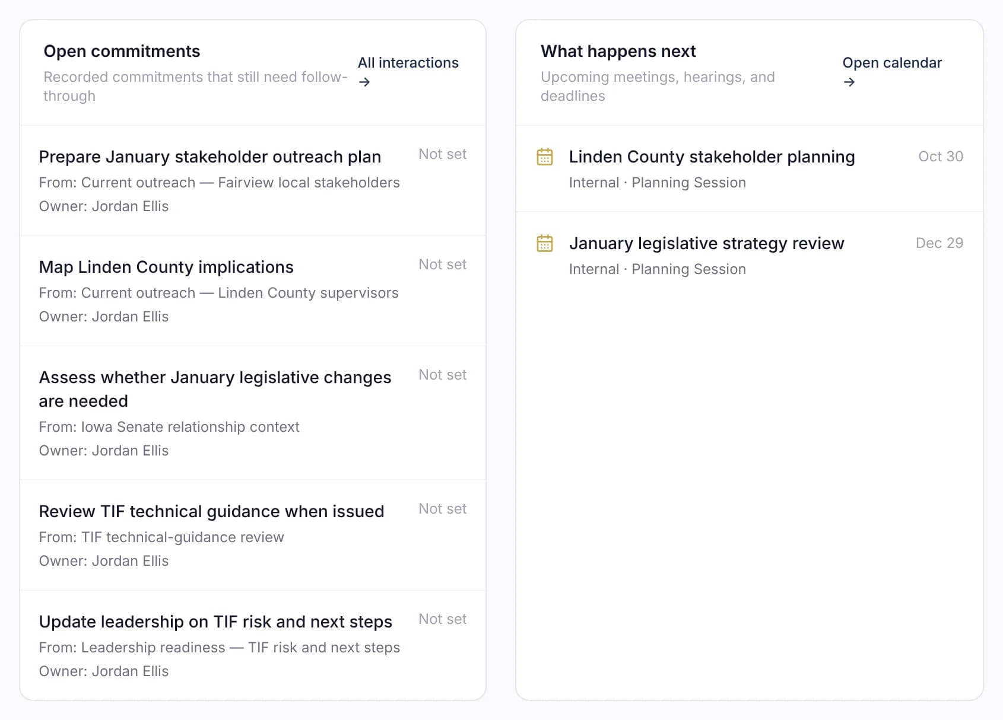Click Not set date for January outreach plan
This screenshot has height=720, width=1003.
point(442,154)
